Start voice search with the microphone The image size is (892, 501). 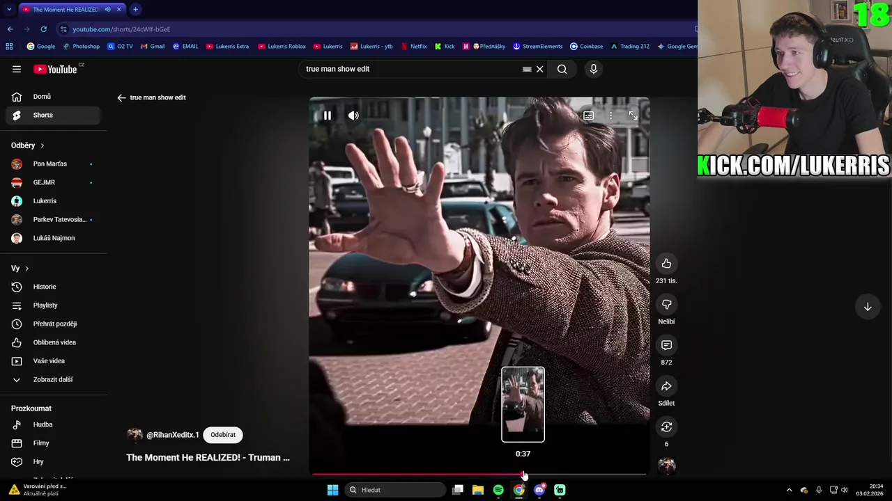[x=594, y=69]
